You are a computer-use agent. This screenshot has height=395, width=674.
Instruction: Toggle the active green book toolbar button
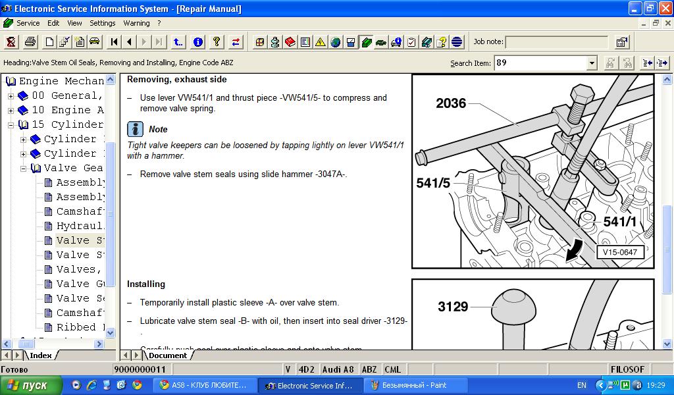coord(366,42)
